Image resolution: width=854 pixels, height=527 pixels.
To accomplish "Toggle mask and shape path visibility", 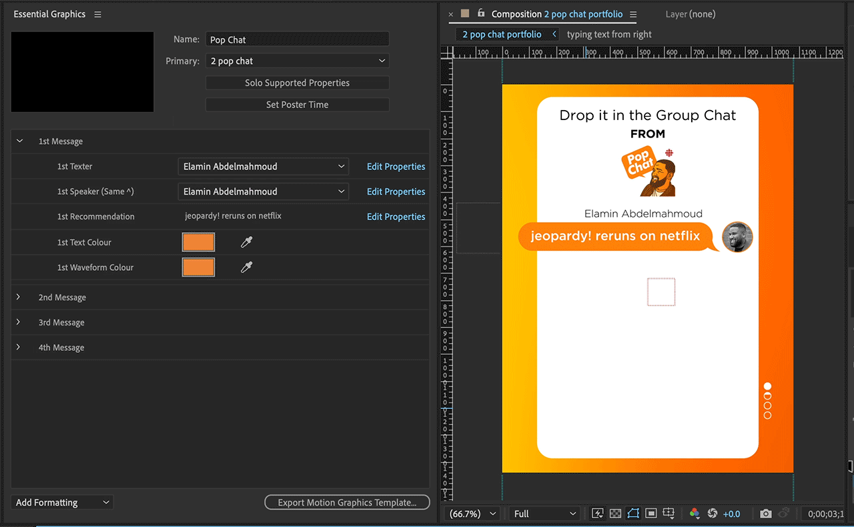I will tap(633, 514).
